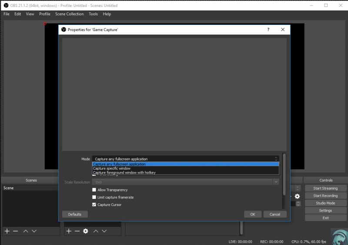Open mixer settings gear next to Controls

click(297, 196)
